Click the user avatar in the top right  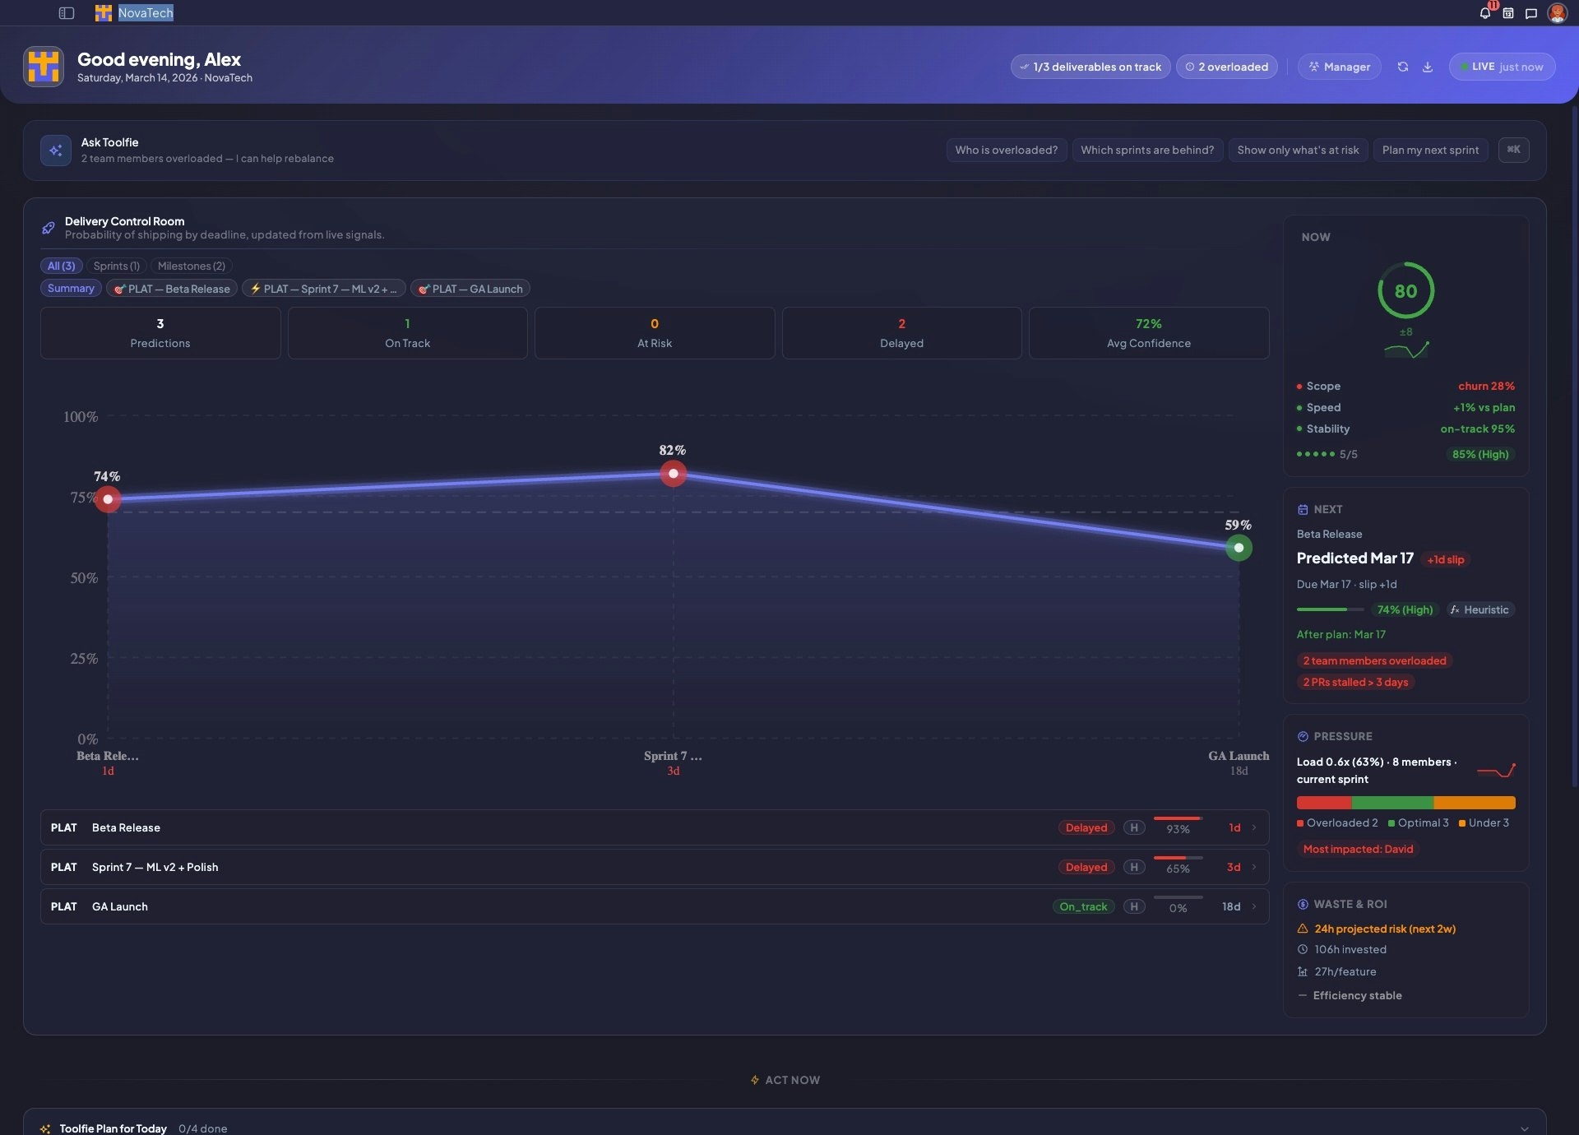click(x=1557, y=13)
